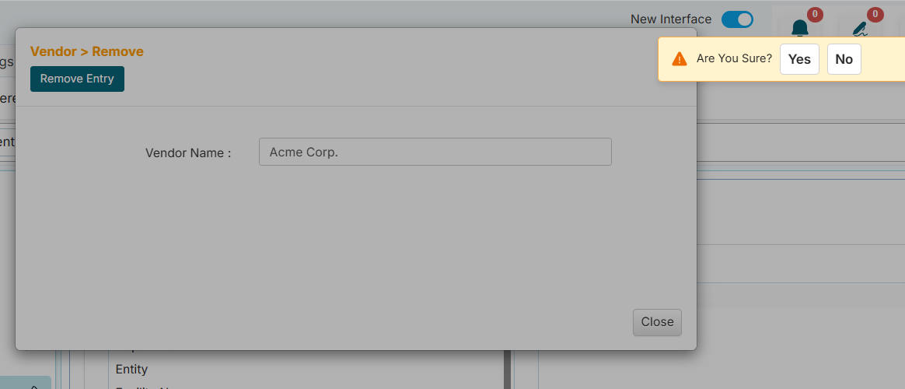Focus the Vendor Name input field

click(435, 152)
